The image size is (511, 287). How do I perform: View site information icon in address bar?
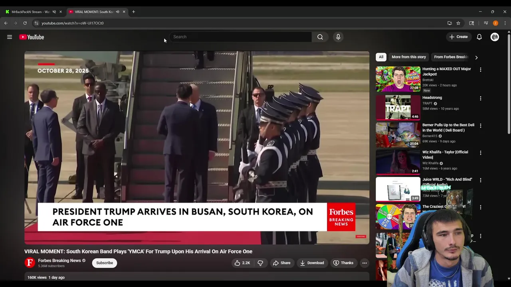point(36,23)
